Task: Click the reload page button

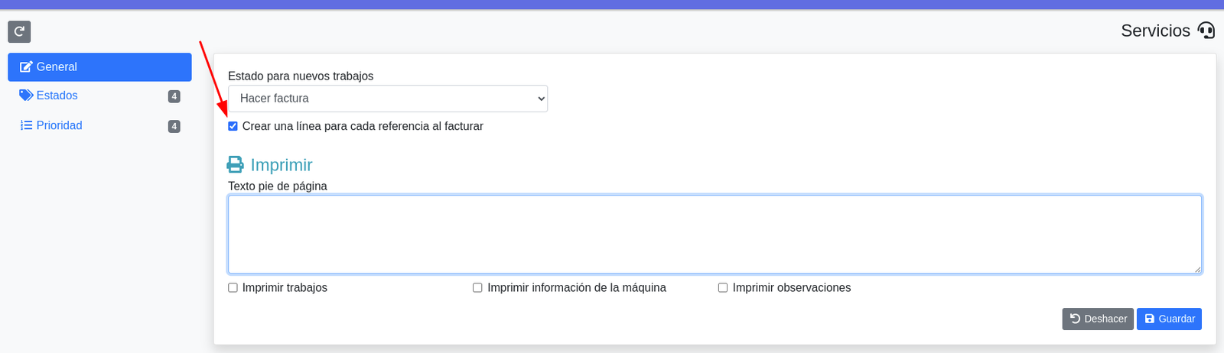Action: 19,31
